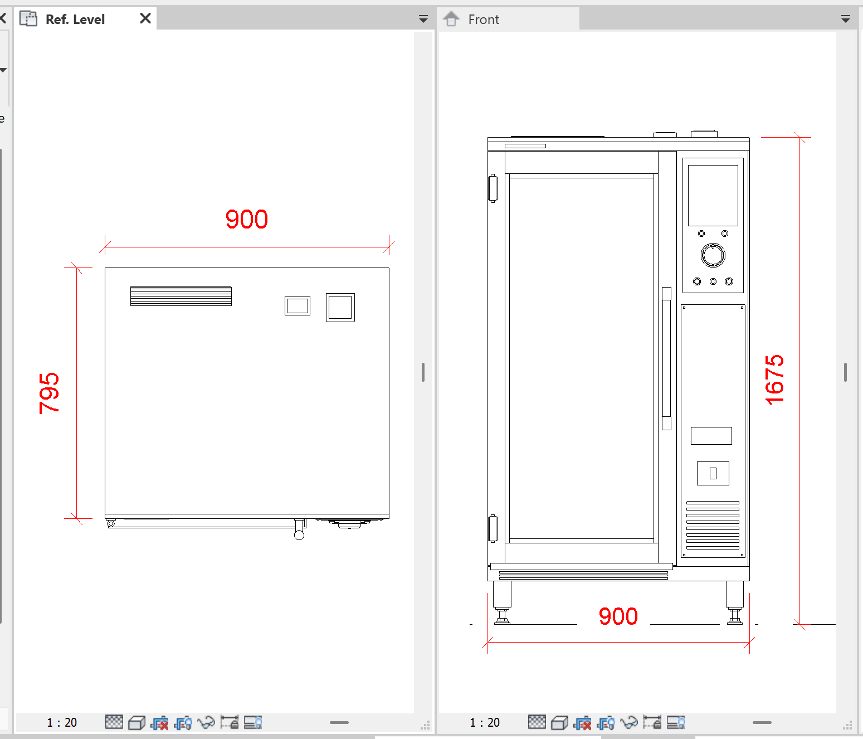Reveal constraints in the Front view
The width and height of the screenshot is (863, 739).
click(x=652, y=723)
